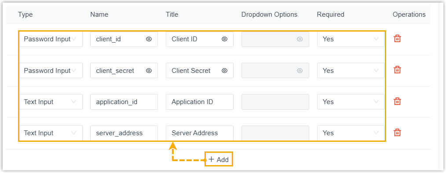
Task: Click Dropdown Options field in server_address row
Action: click(x=275, y=133)
